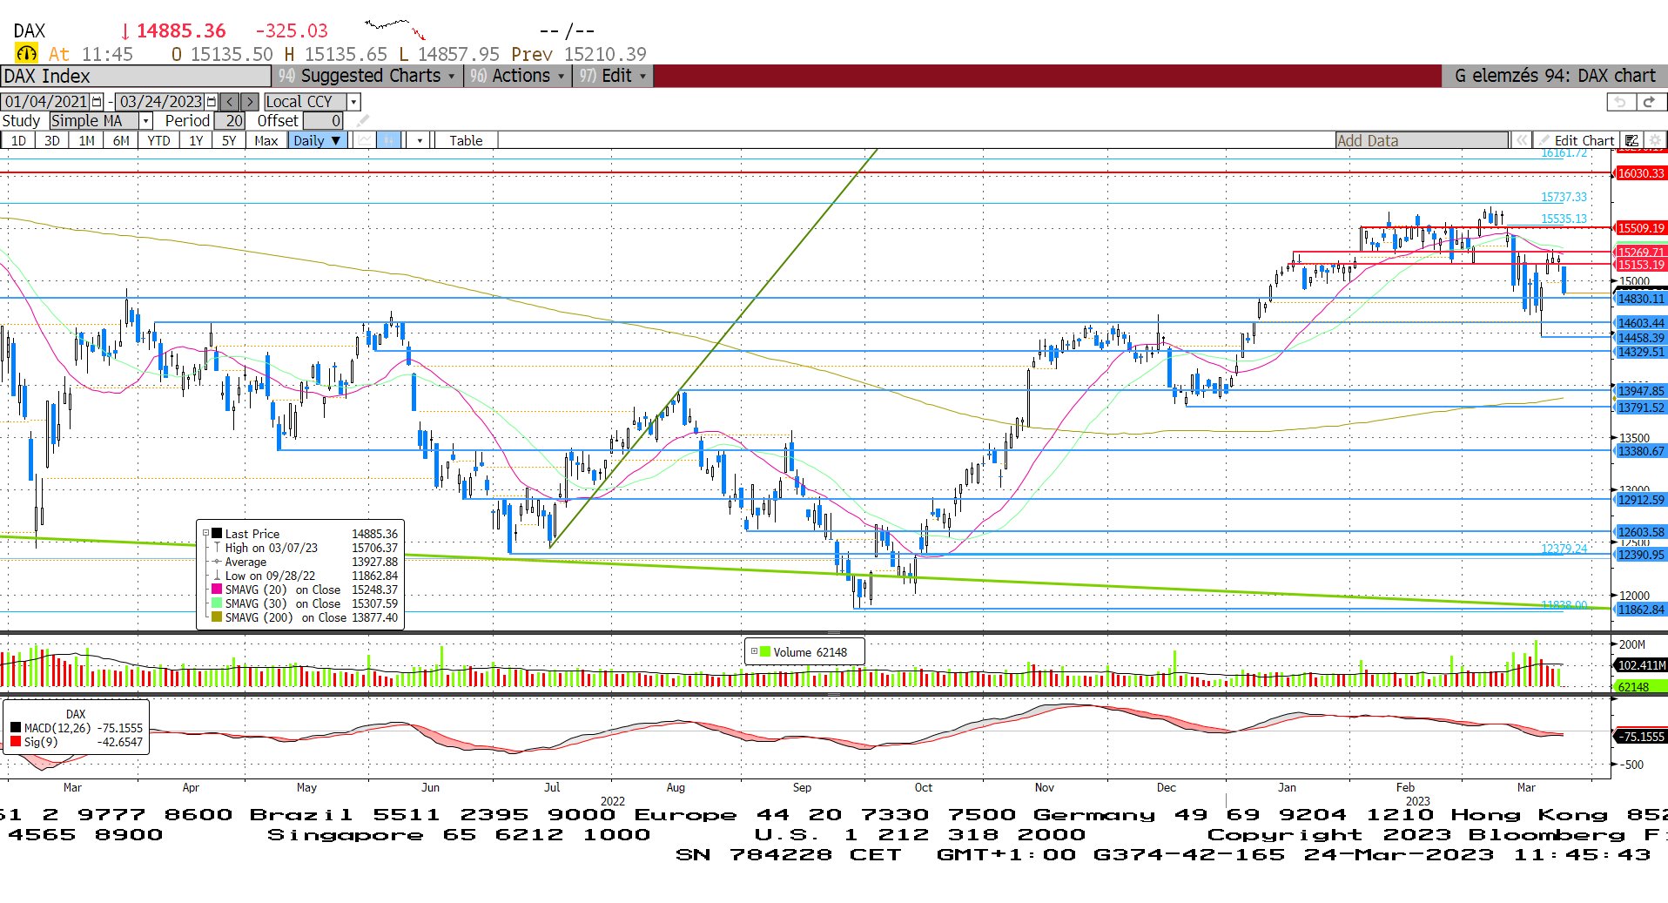
Task: Click the green SMAVG (30) legend swatch
Action: (217, 603)
